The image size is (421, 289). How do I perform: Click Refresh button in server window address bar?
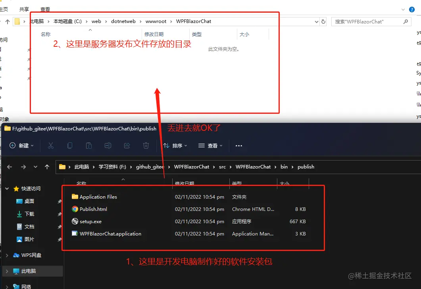click(x=323, y=21)
